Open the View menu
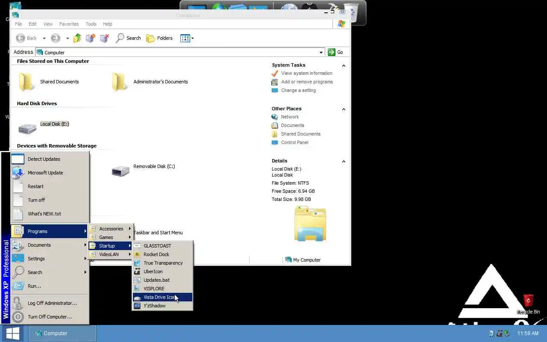Screen dimensions: 547x342 tap(48, 24)
